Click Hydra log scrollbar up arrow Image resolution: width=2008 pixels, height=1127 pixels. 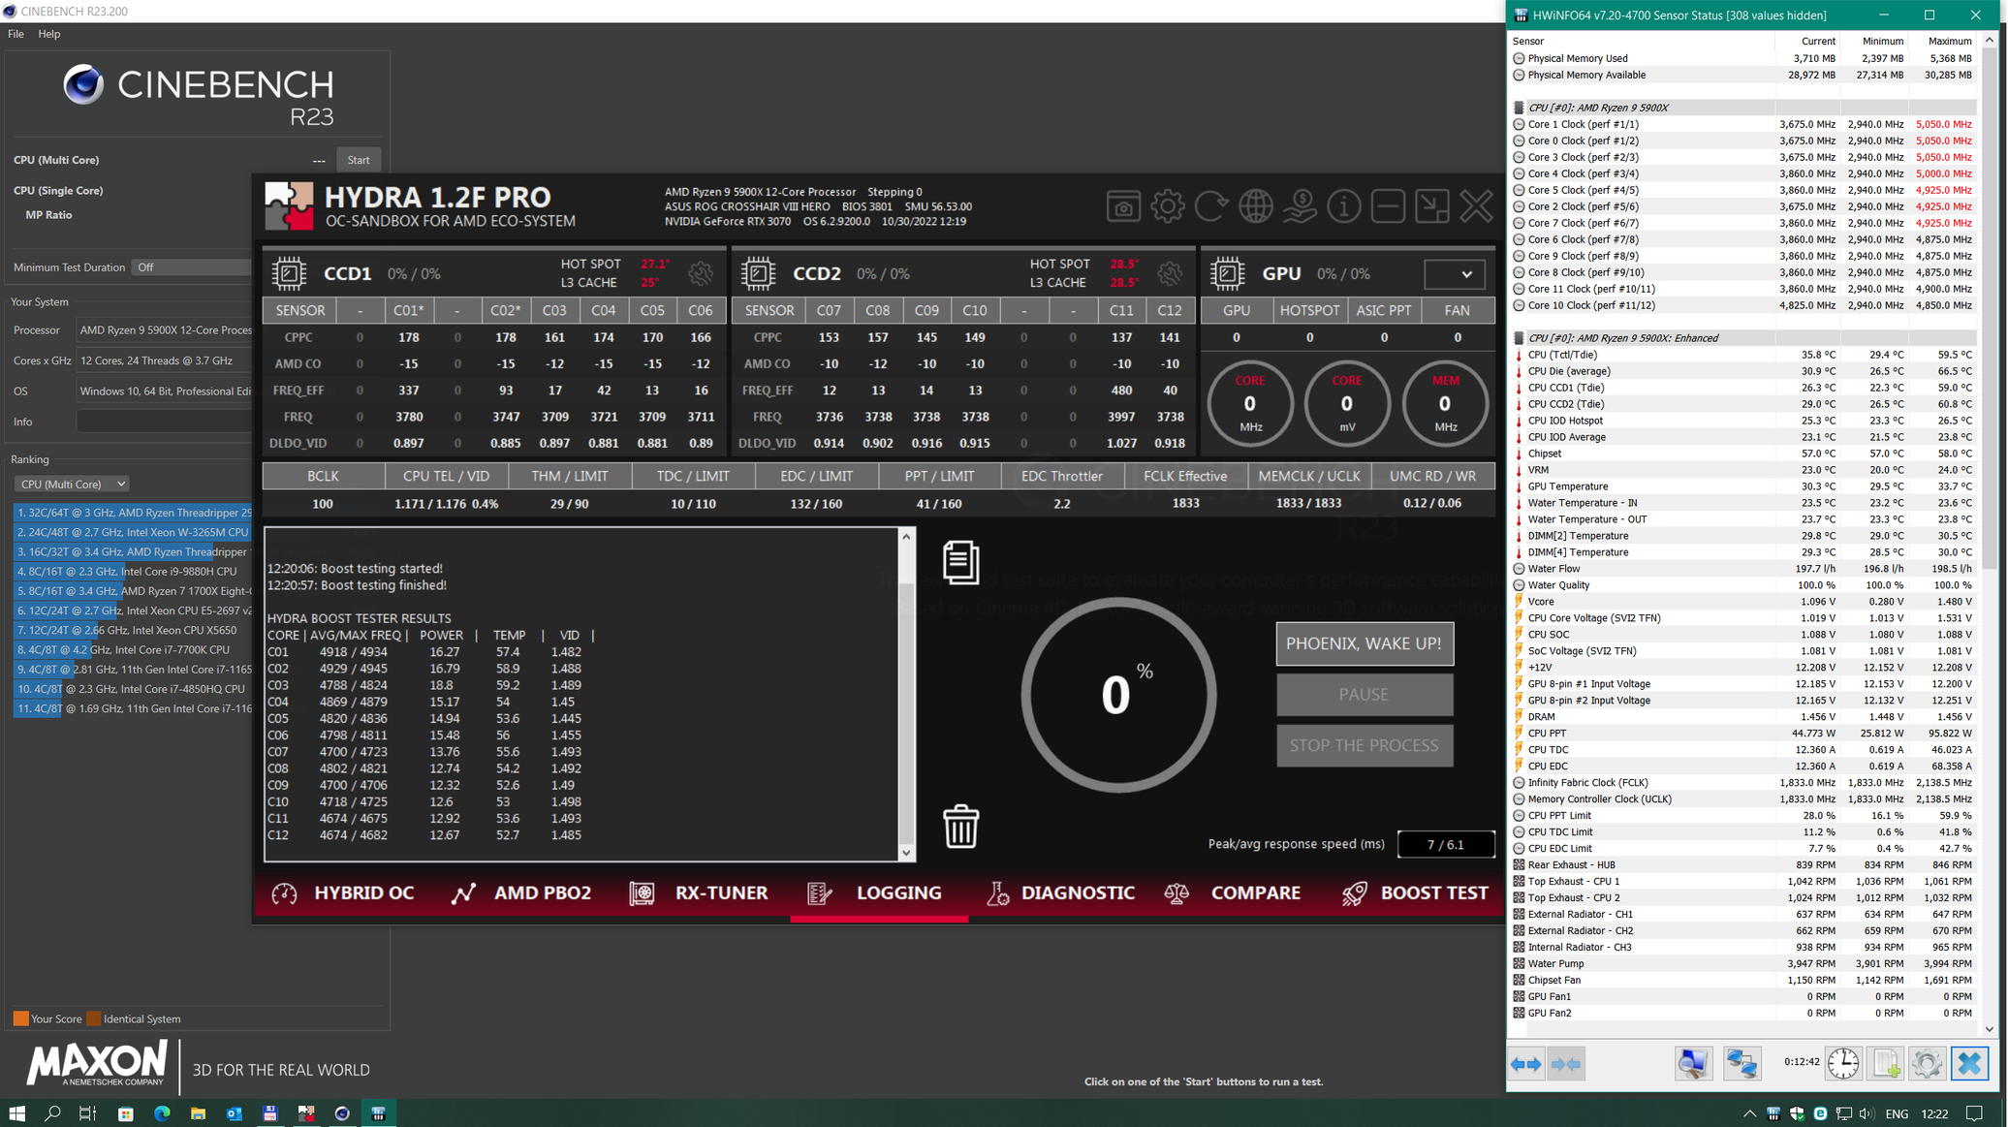pos(906,537)
